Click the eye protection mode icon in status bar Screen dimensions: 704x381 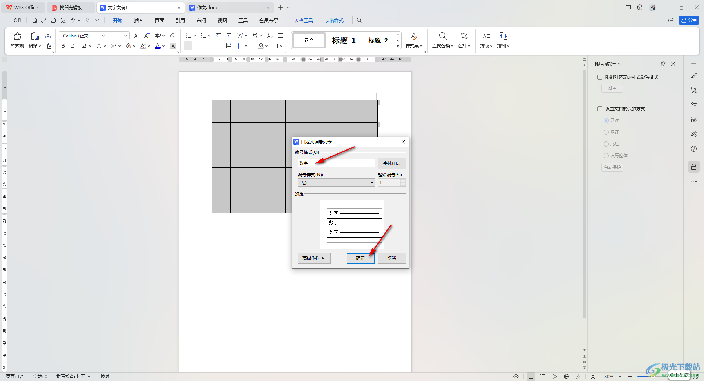pyautogui.click(x=516, y=376)
